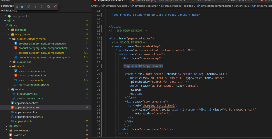
Task: Expand the assets folder
Action: [x=7, y=126]
